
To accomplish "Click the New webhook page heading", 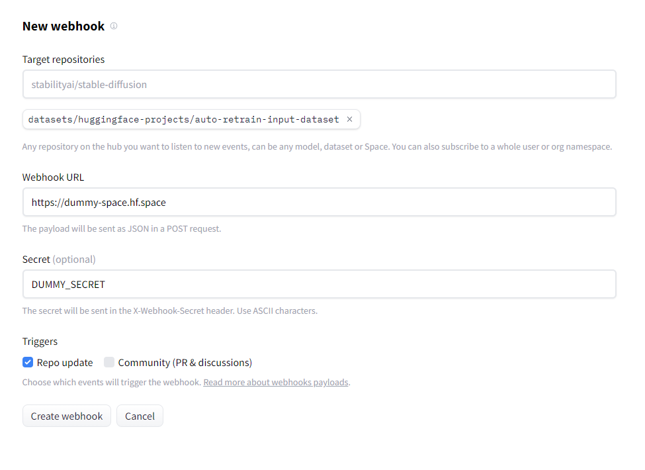I will [63, 26].
